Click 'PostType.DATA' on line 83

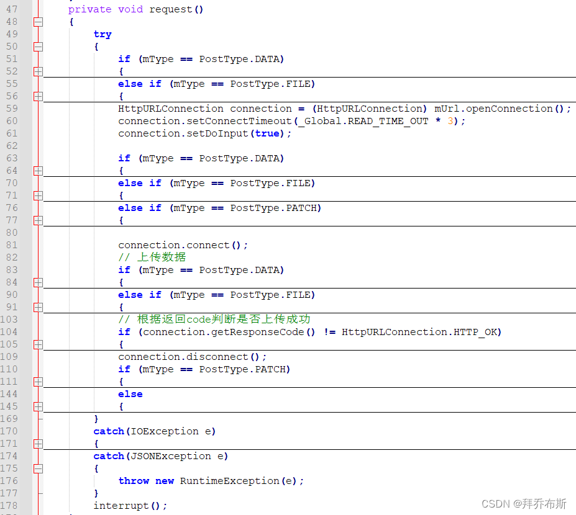point(239,270)
